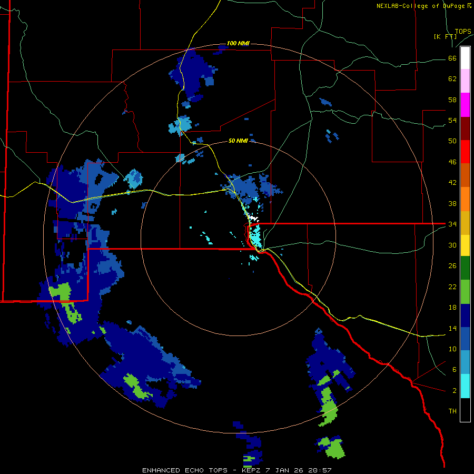The height and width of the screenshot is (474, 474).
Task: Select the medium blue legend swatch
Action: click(x=465, y=339)
